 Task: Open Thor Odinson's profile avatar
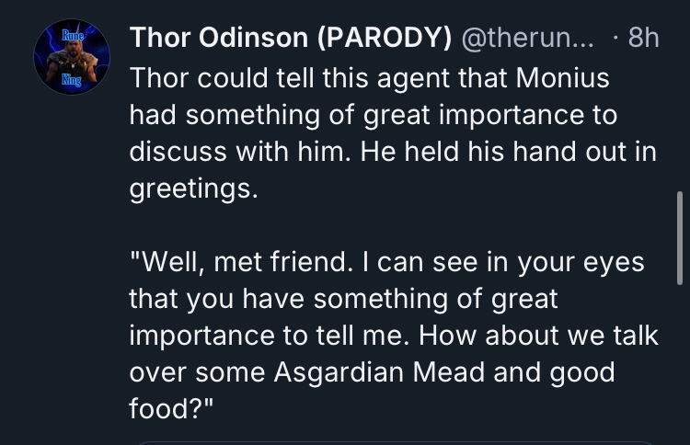[x=72, y=57]
